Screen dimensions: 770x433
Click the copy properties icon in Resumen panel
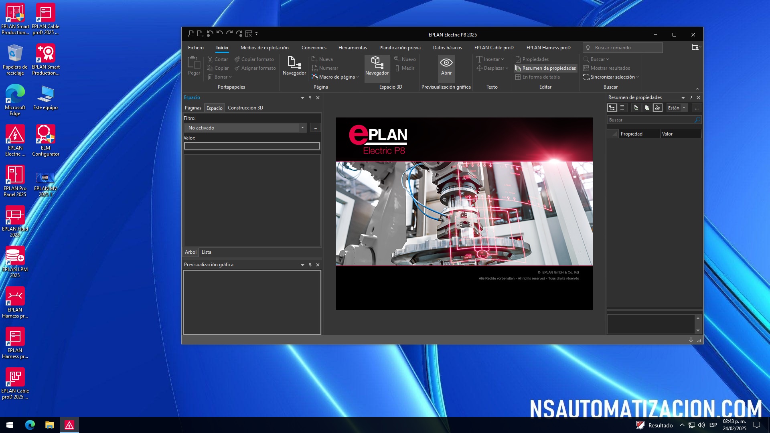pos(636,107)
